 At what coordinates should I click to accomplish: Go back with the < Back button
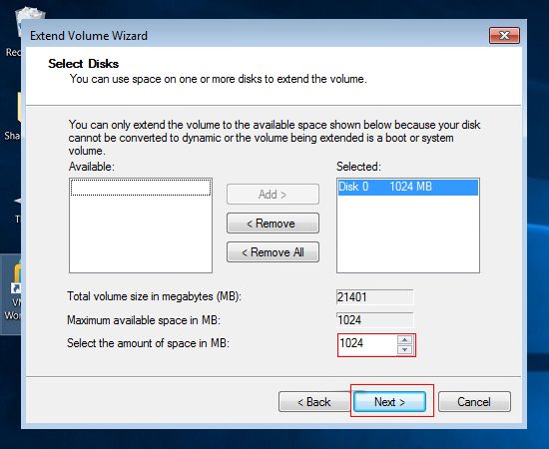pyautogui.click(x=314, y=402)
